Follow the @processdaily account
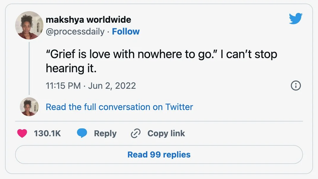This screenshot has width=318, height=179. [126, 32]
